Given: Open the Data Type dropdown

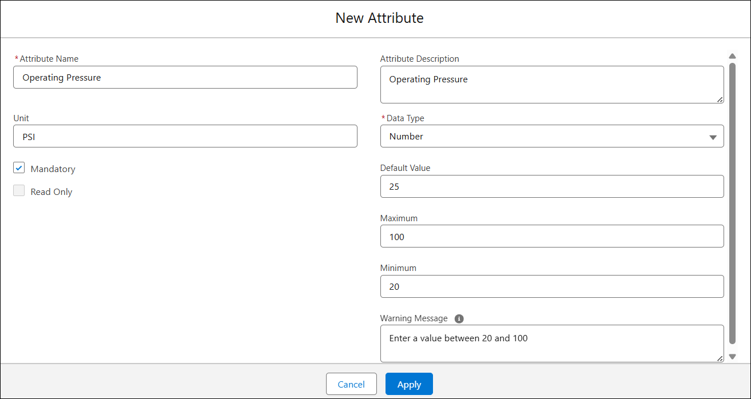Looking at the screenshot, I should [x=552, y=136].
